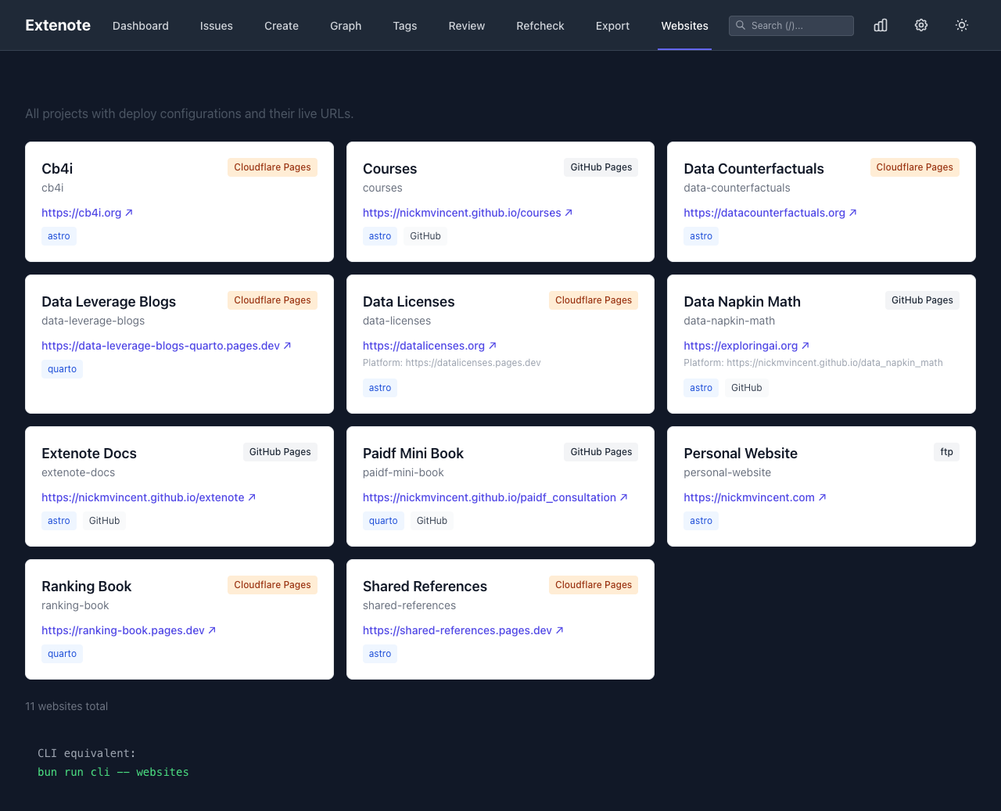Open the Courses live URL link
The height and width of the screenshot is (811, 1001).
pos(461,212)
